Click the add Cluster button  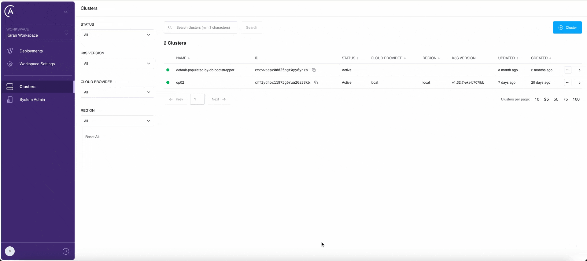[567, 27]
